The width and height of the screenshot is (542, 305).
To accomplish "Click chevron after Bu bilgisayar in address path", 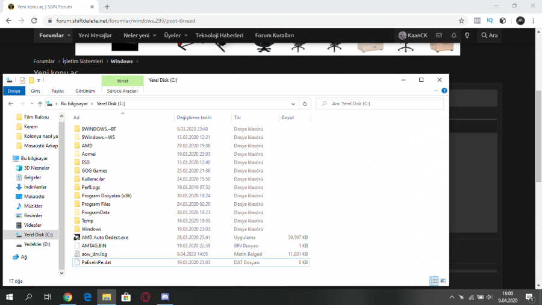I will coord(92,103).
